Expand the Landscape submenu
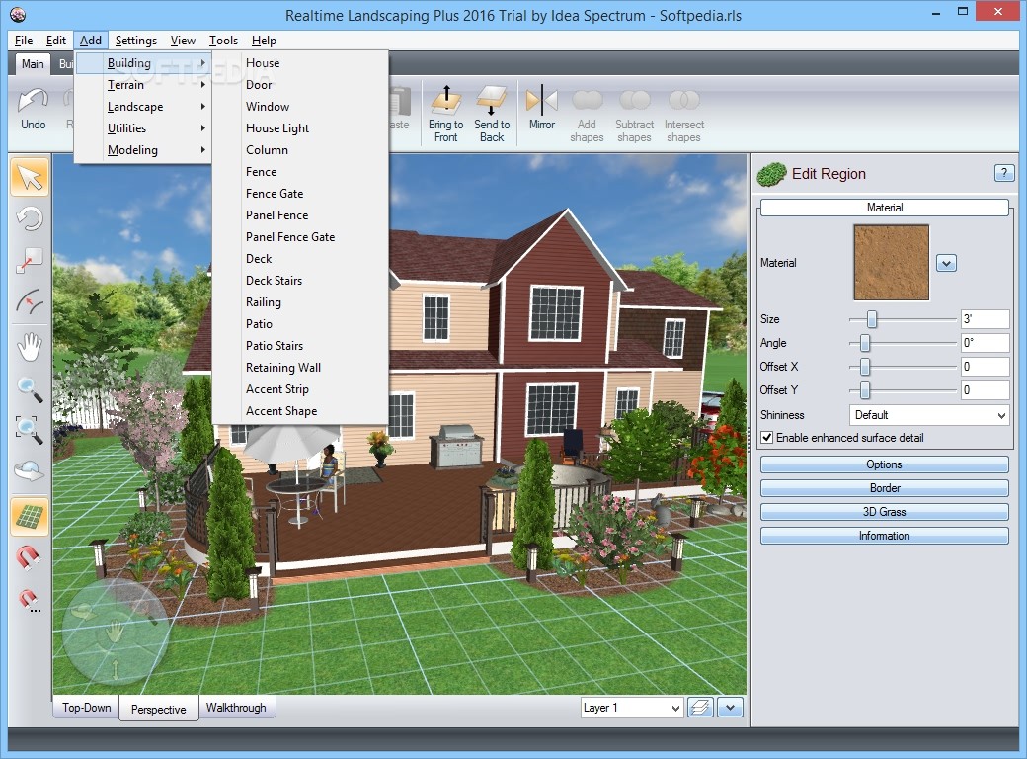 coord(142,106)
